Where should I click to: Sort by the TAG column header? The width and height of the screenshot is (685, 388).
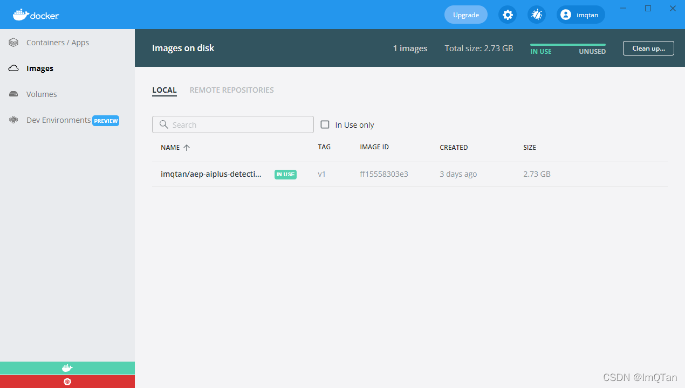324,147
